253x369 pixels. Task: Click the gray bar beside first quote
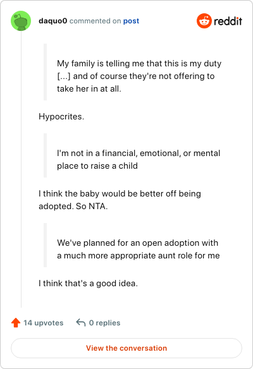(46, 72)
